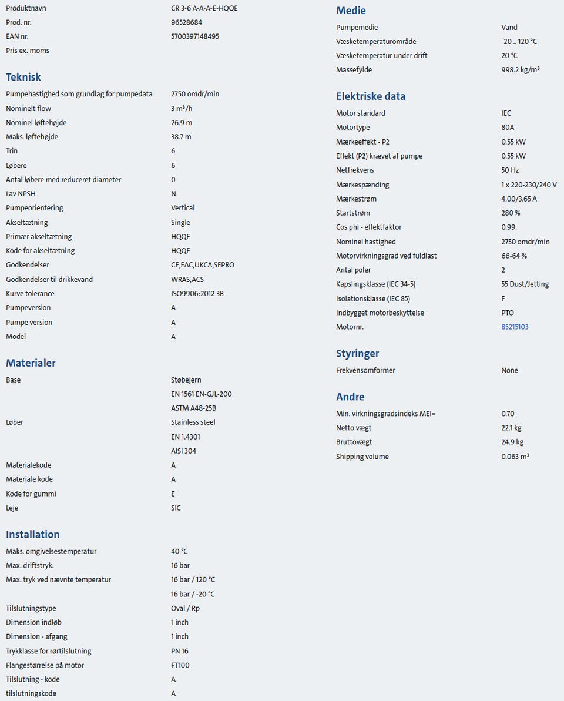Click the Teknisk section heading
Image resolution: width=564 pixels, height=701 pixels.
click(23, 77)
